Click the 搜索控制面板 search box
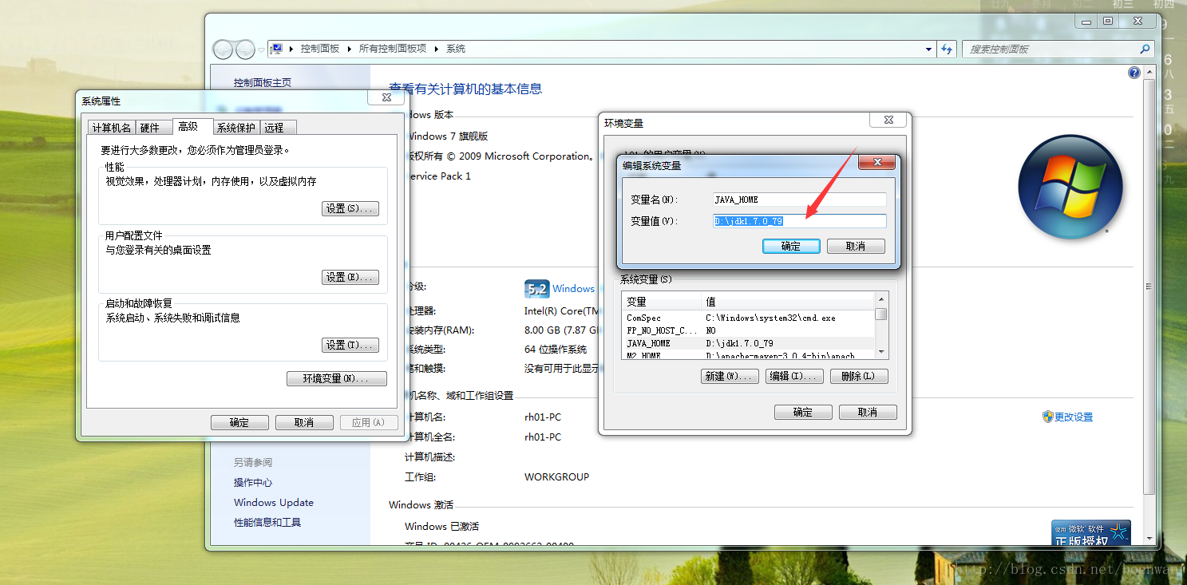Screen dimensions: 1187x585 (1054, 49)
